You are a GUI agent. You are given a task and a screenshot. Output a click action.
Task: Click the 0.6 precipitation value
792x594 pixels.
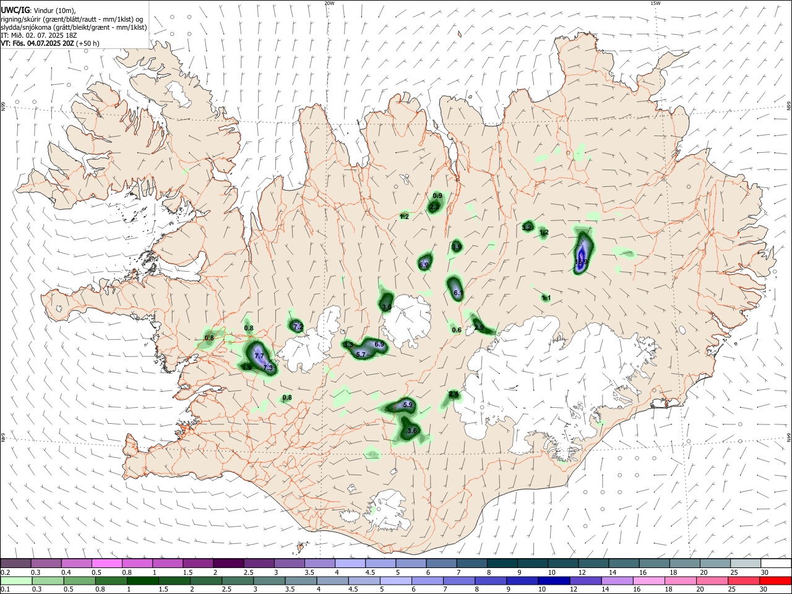click(457, 330)
